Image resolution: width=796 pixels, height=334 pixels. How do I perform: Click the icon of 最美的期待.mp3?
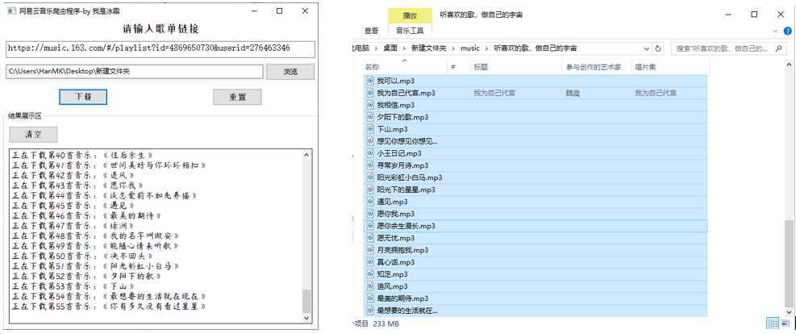point(370,299)
